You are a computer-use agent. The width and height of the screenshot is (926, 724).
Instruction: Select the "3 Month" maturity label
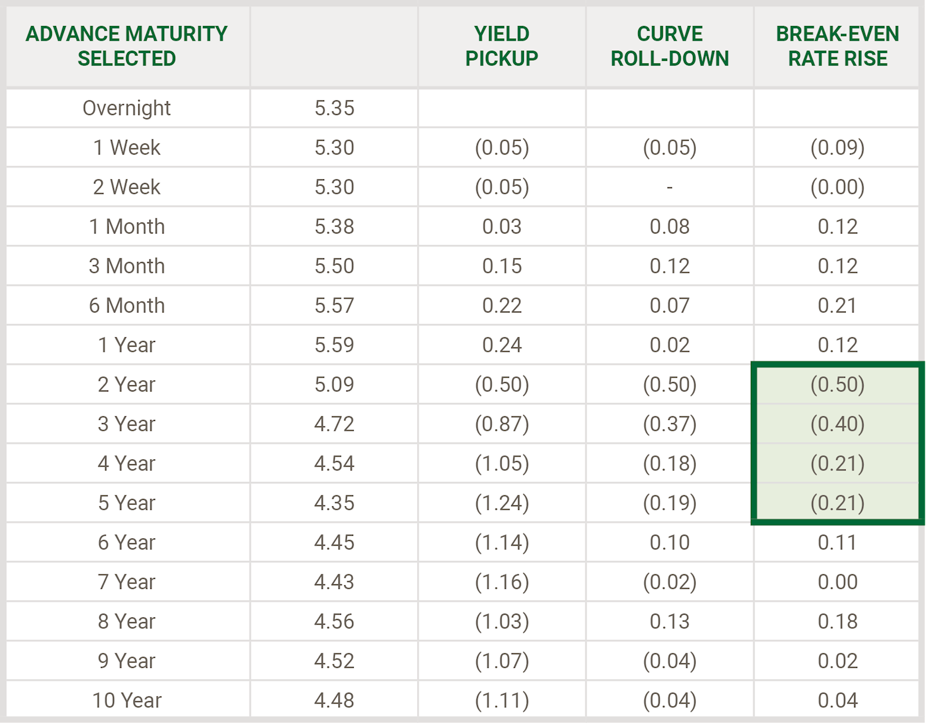click(x=127, y=266)
